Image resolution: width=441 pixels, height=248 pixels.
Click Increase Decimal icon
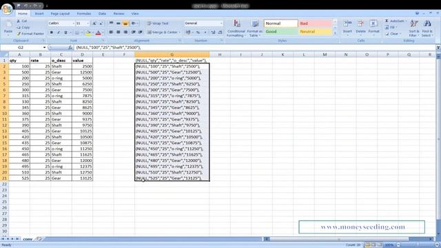tap(213, 32)
